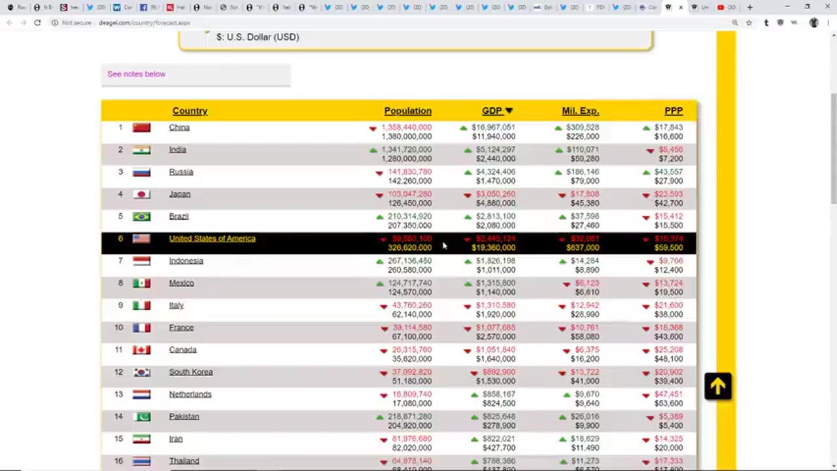This screenshot has height=471, width=837.
Task: Close the active browser tab
Action: click(681, 7)
